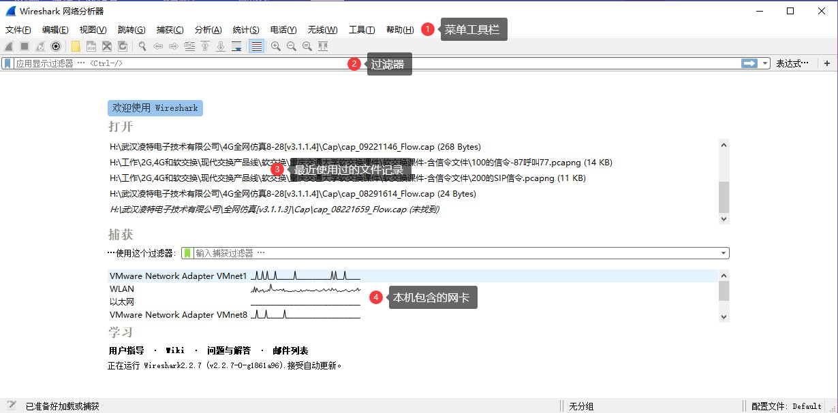This screenshot has height=413, width=838.
Task: Click 配置文件: Default in status bar
Action: [x=786, y=406]
